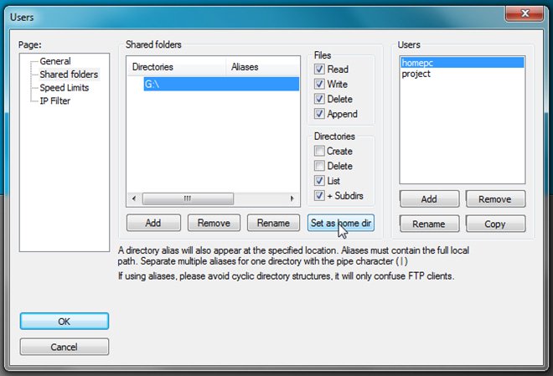Click the Aliases column header
This screenshot has width=553, height=376.
245,67
